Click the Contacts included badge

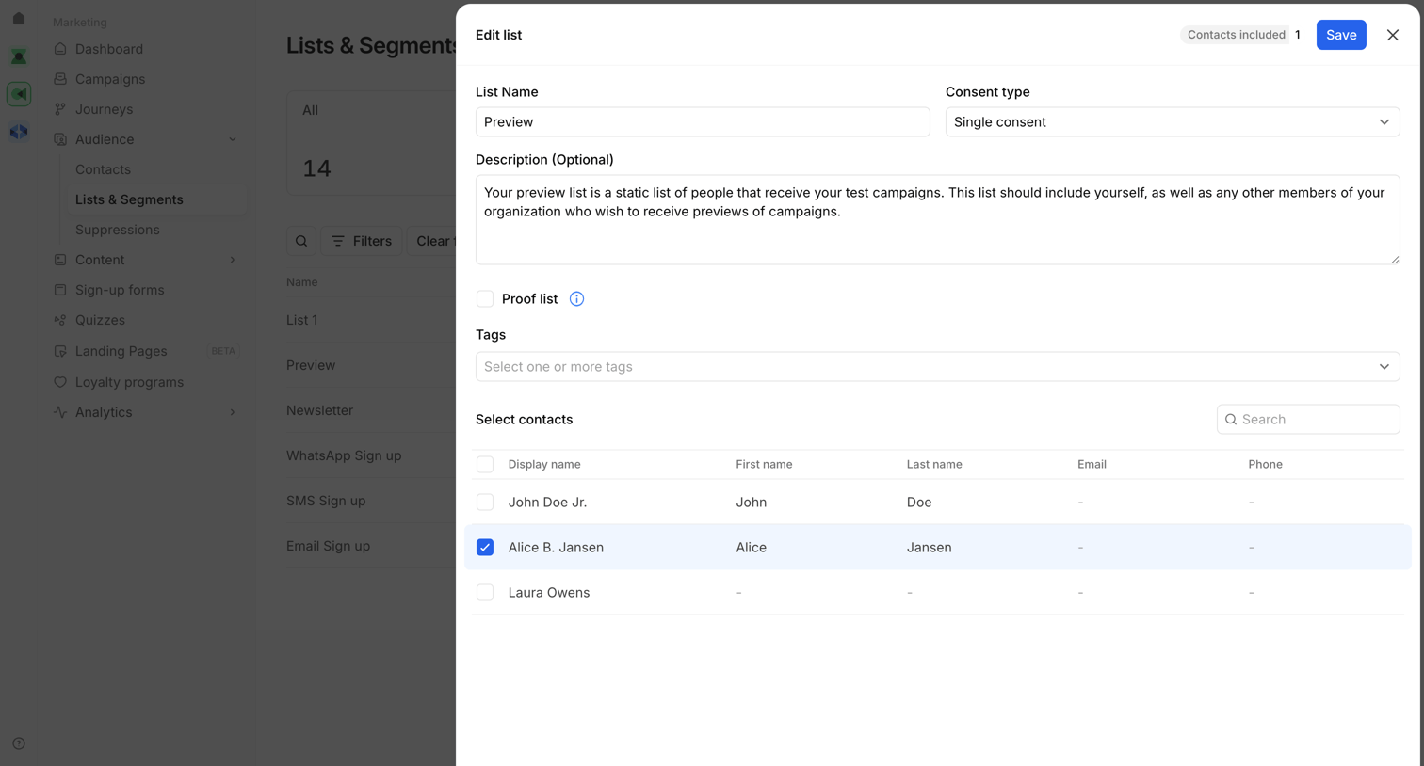coord(1236,35)
